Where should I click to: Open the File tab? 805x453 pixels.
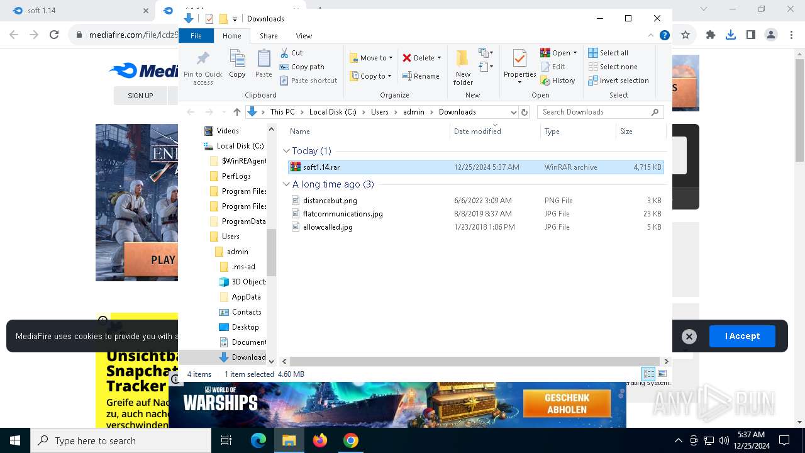196,36
